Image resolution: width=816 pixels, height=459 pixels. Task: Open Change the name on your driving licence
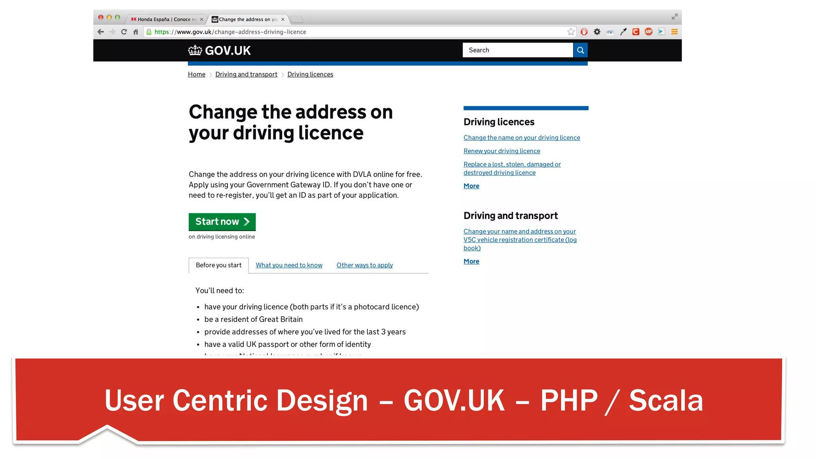click(522, 138)
